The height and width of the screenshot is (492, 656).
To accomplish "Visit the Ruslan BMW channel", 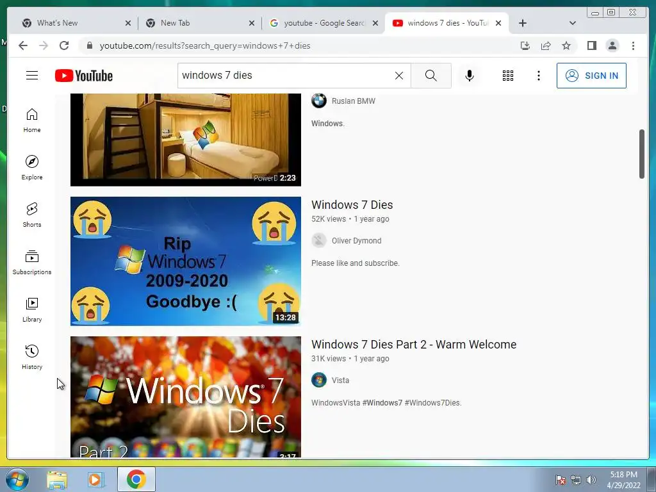I will [354, 101].
